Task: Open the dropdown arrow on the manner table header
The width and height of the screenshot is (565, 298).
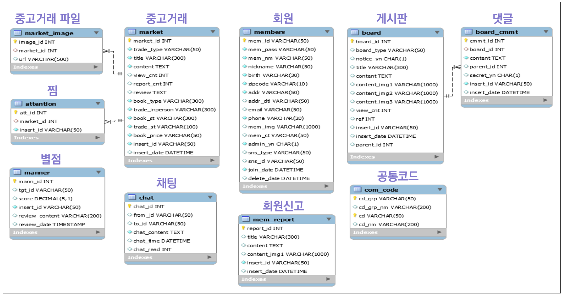Action: tap(98, 172)
